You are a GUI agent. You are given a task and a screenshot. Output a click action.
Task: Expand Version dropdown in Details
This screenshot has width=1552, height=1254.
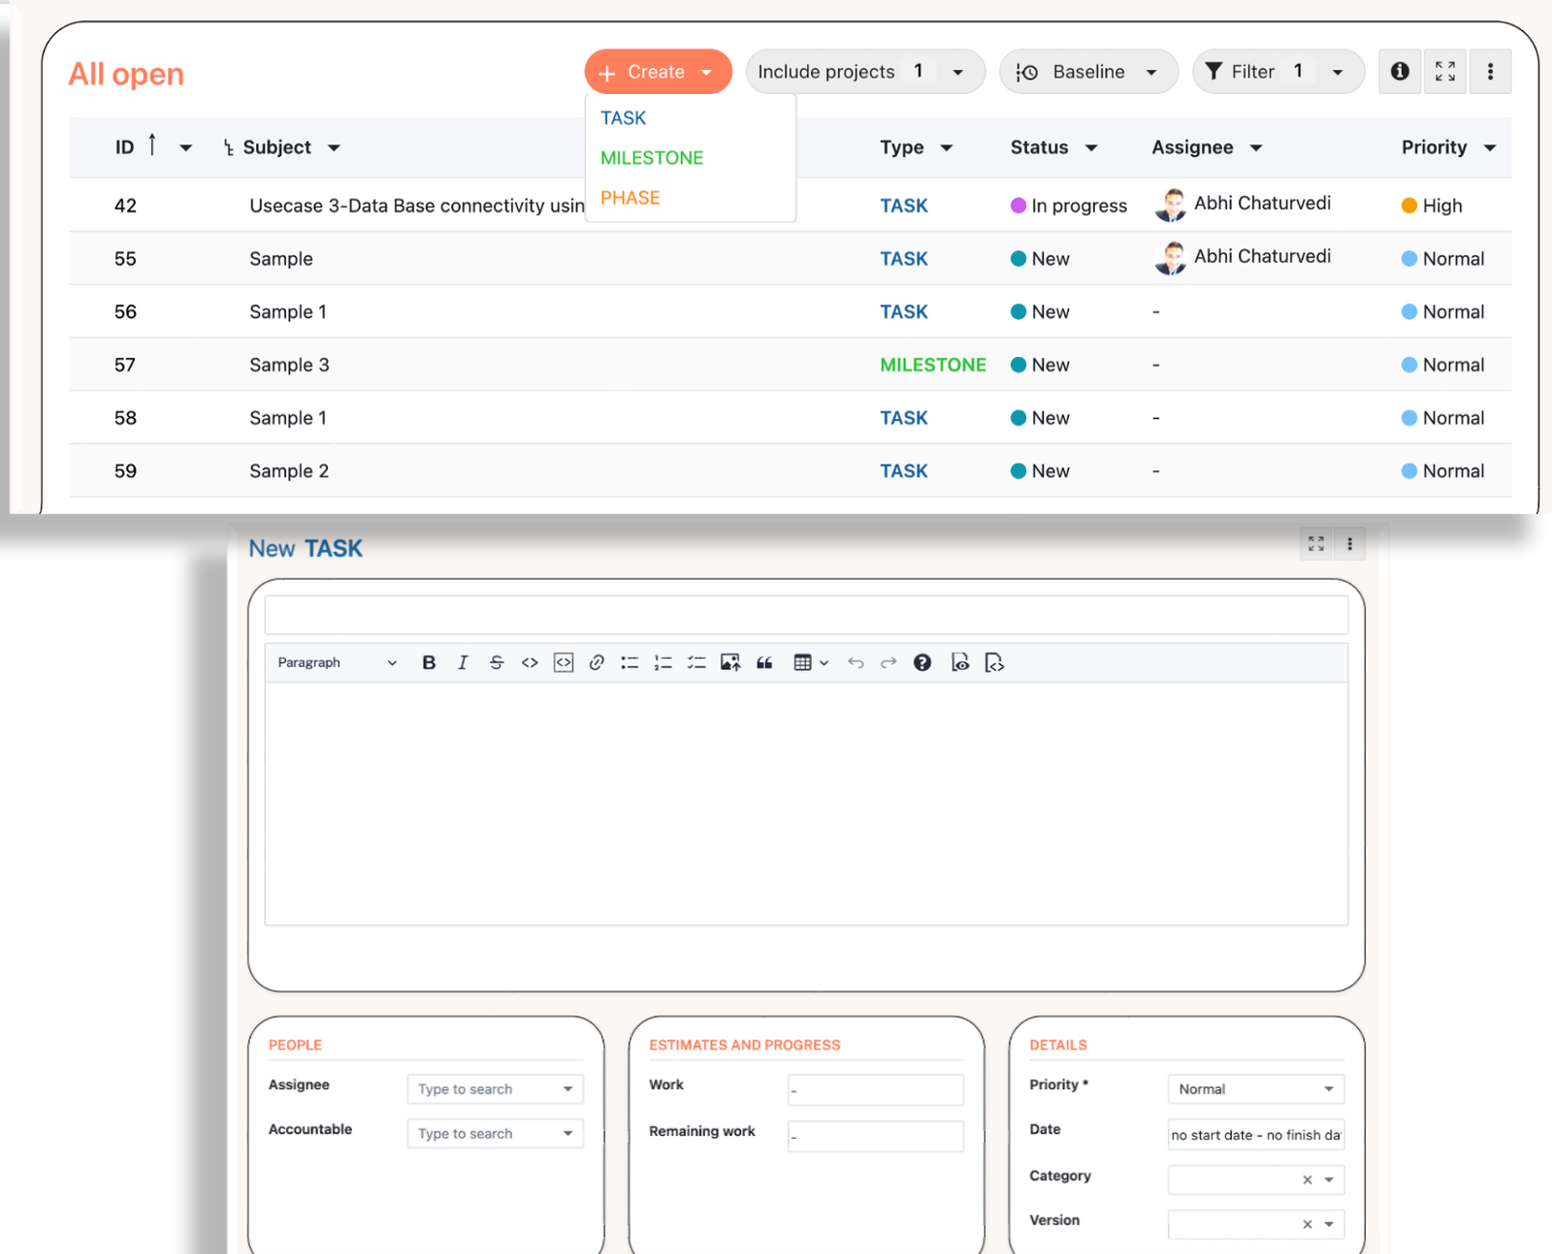tap(1329, 1225)
